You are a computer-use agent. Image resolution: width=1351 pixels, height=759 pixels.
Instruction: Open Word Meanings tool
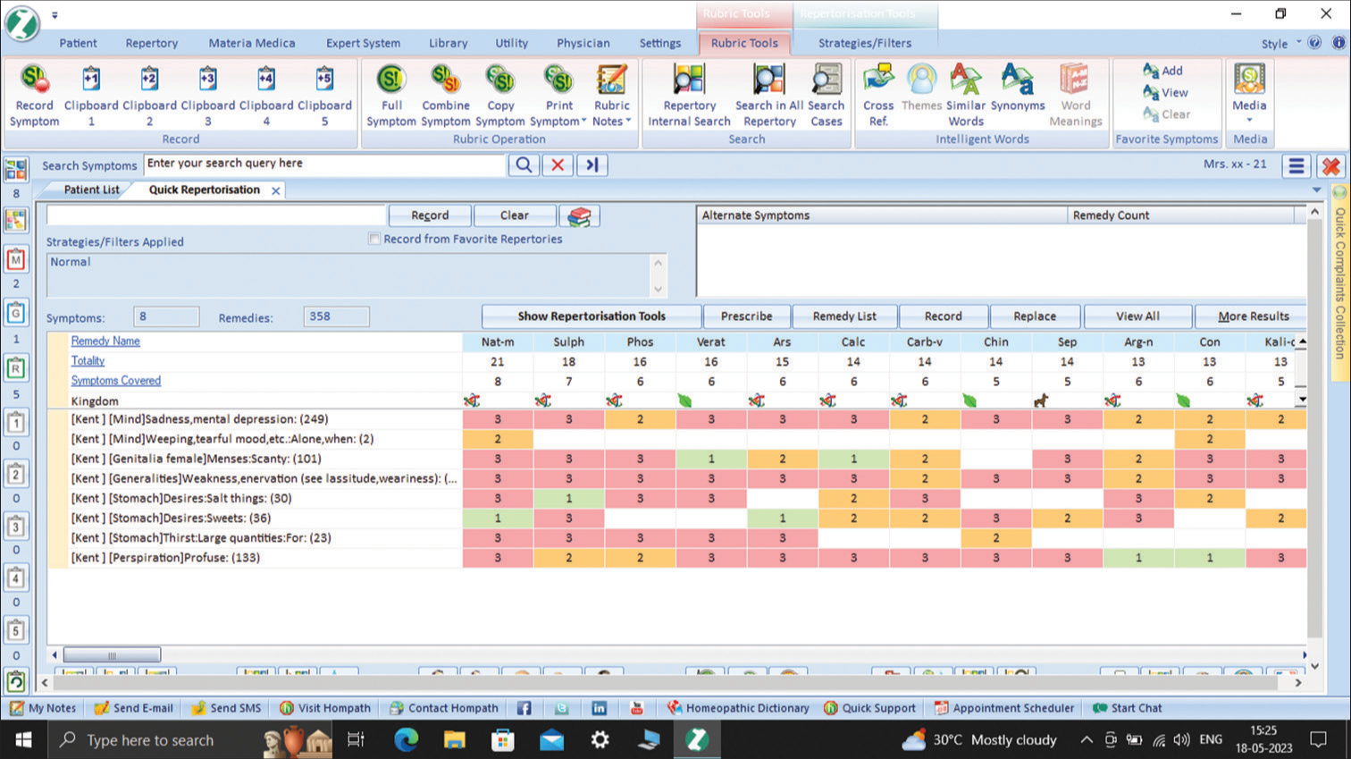pyautogui.click(x=1076, y=96)
